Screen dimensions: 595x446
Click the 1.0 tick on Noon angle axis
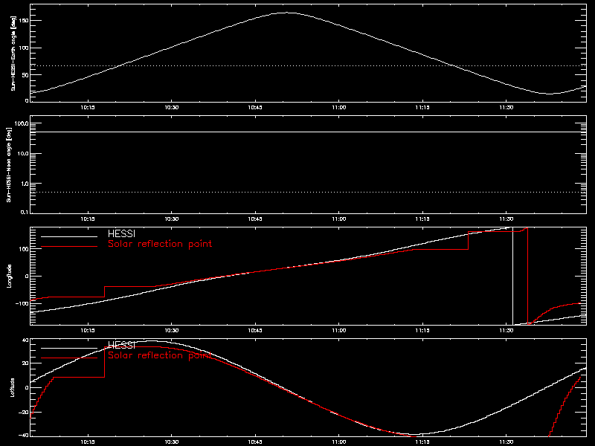tap(25, 184)
